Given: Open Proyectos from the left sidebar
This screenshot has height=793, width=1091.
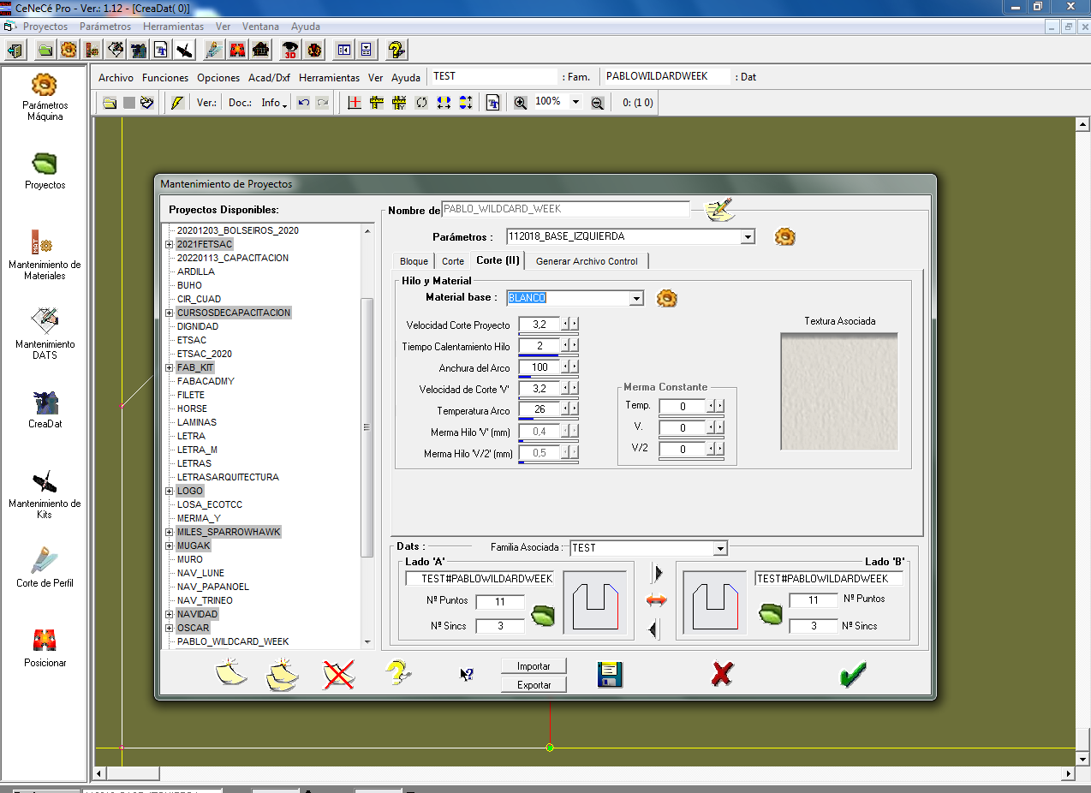Looking at the screenshot, I should coord(45,170).
